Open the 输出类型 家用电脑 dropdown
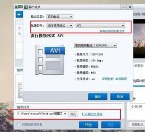This screenshot has width=145, height=132. pos(60,17)
